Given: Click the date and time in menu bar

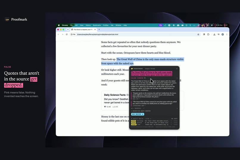Looking at the screenshot, I should (x=222, y=25).
